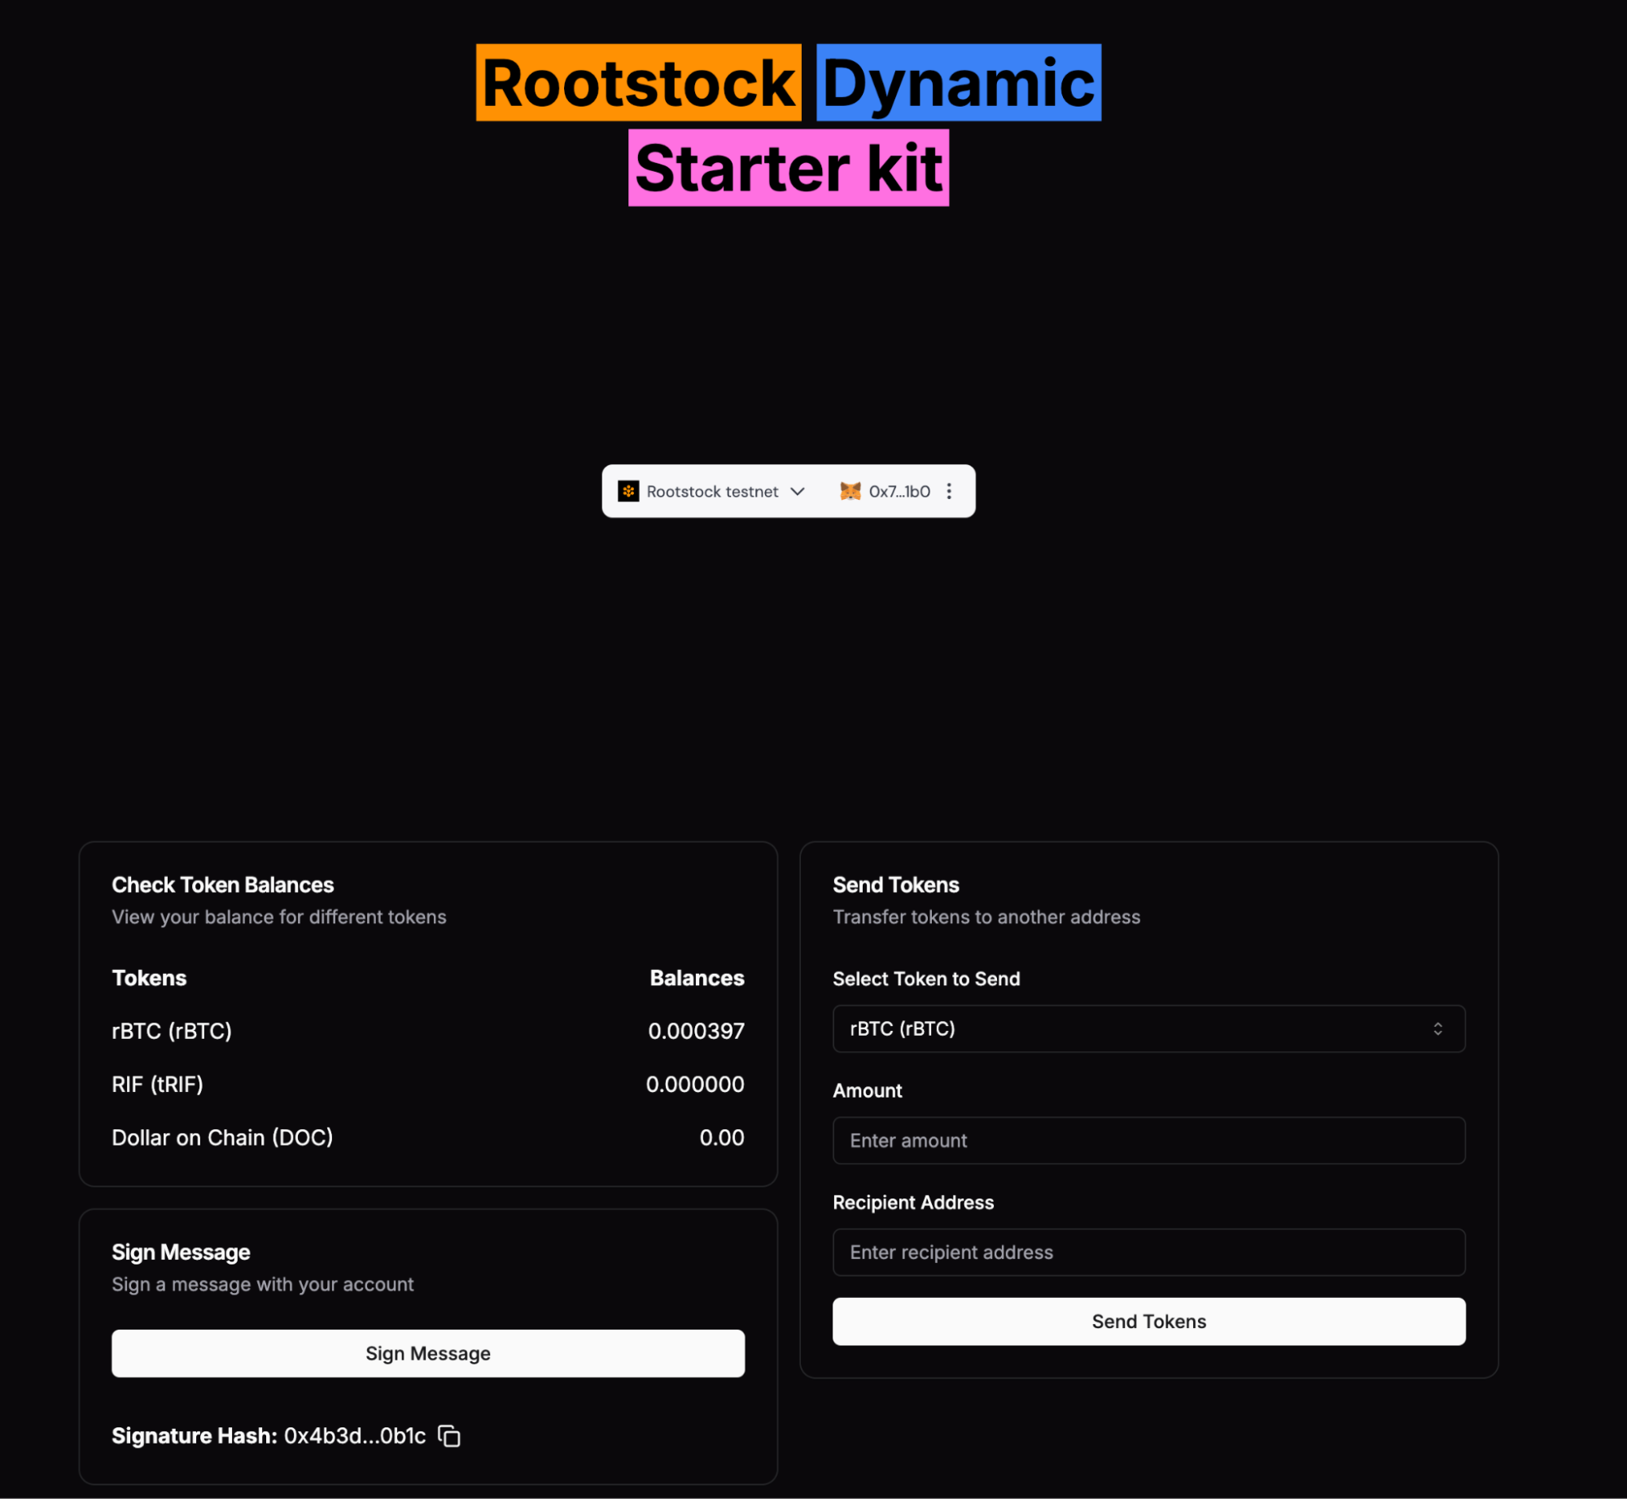This screenshot has height=1499, width=1627.
Task: Click the Check Token Balances heading
Action: coord(222,884)
